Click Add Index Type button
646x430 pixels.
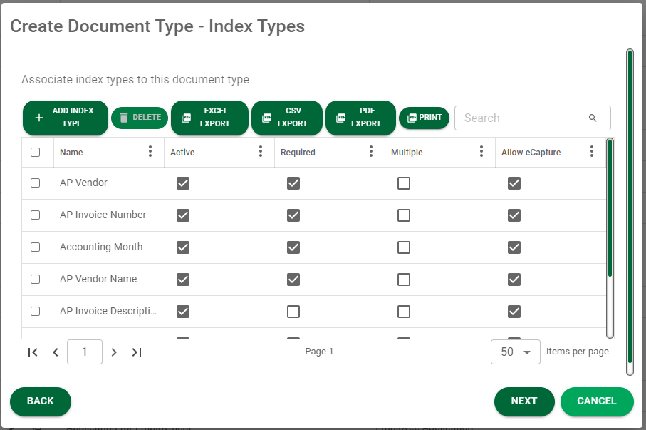(x=66, y=118)
